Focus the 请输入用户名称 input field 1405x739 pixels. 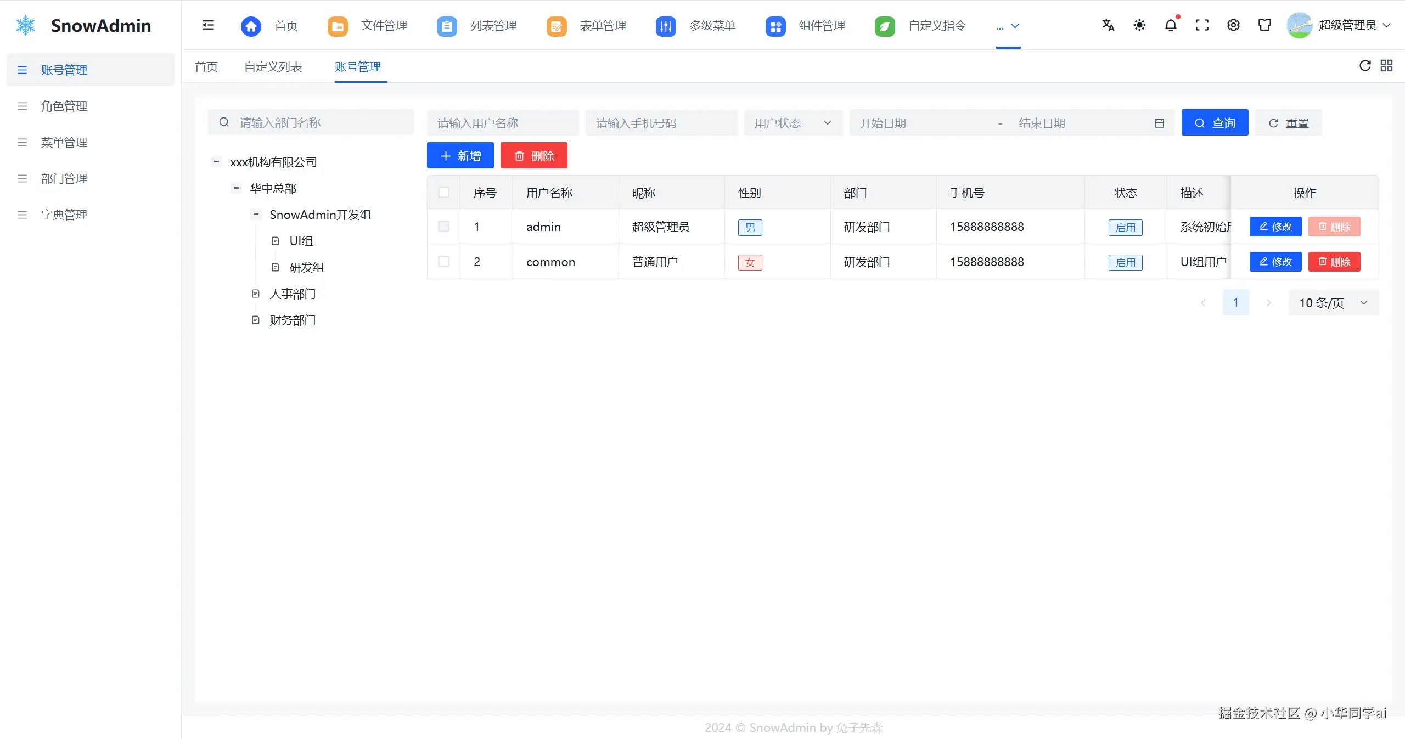502,123
